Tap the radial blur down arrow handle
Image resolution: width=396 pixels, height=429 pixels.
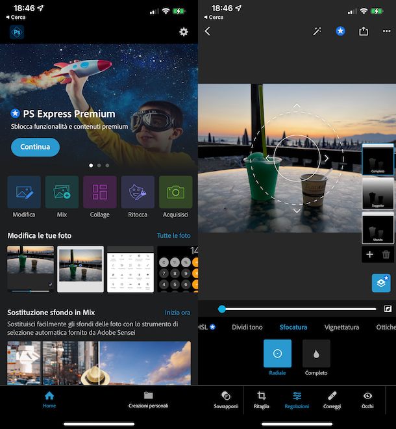coord(297,211)
